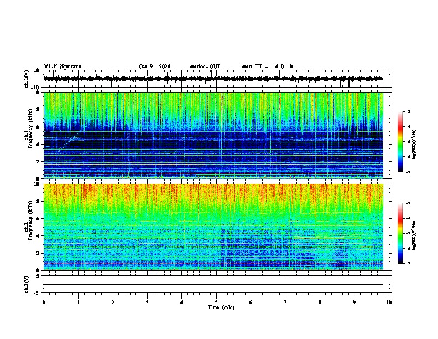Click the ch.1 colorbar log(PSD) units label
Image resolution: width=438 pixels, height=339 pixels.
(414, 144)
